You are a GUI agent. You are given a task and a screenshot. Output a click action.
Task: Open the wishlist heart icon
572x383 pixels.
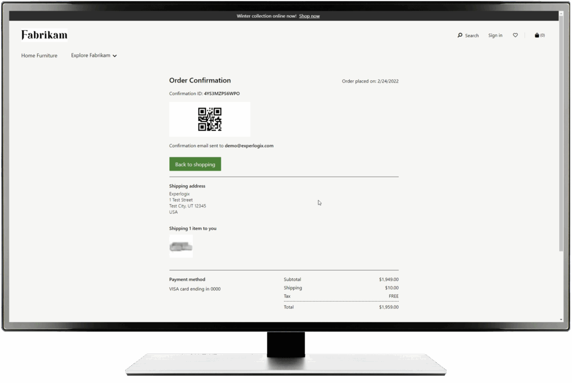515,35
